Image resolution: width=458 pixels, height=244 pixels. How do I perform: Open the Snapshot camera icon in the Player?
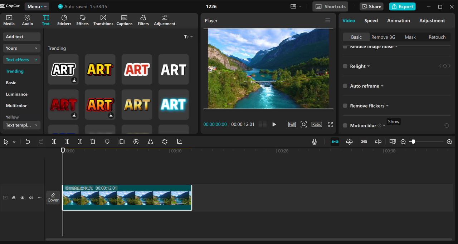pos(303,124)
